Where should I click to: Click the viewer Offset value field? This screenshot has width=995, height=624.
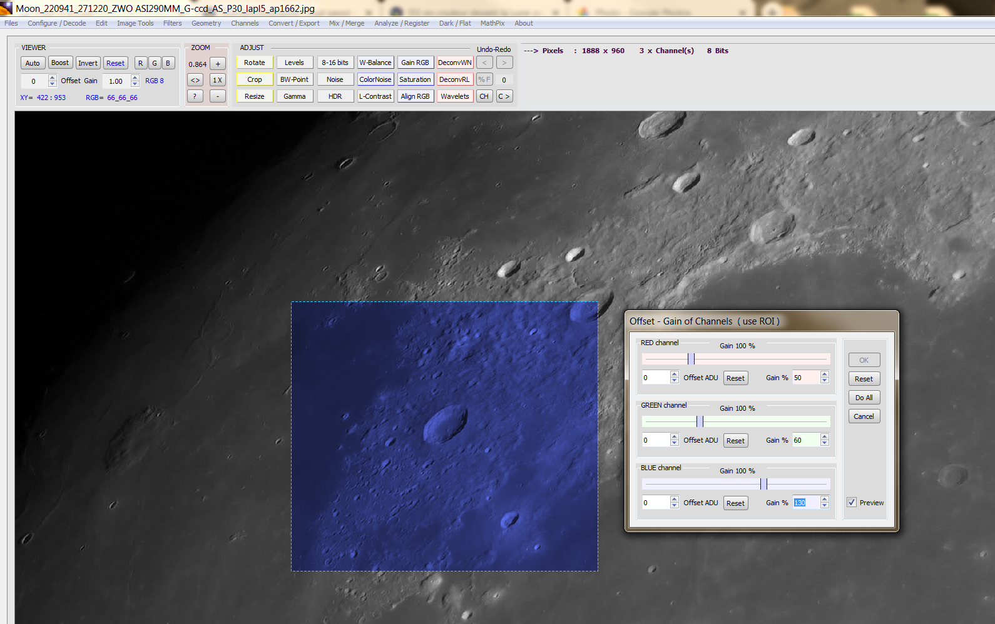click(x=34, y=81)
